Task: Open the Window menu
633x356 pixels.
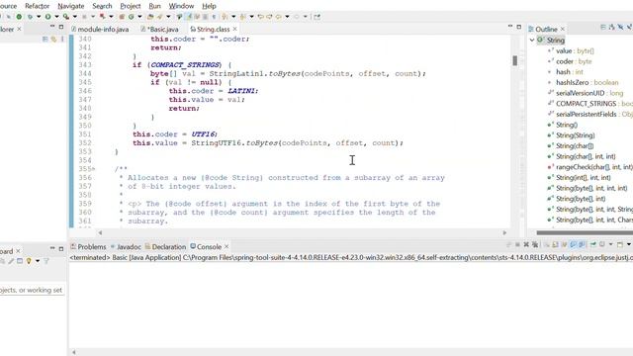Action: pos(181,6)
